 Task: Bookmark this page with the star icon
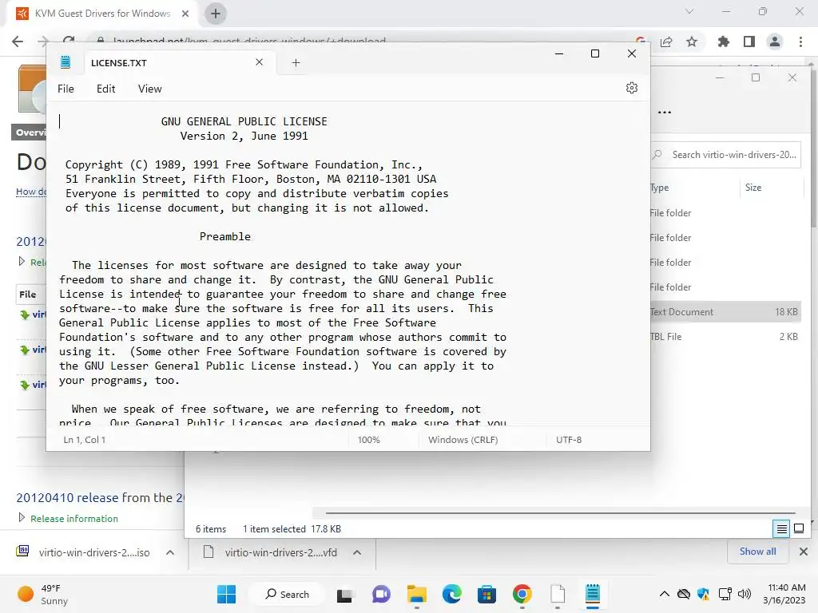(692, 42)
